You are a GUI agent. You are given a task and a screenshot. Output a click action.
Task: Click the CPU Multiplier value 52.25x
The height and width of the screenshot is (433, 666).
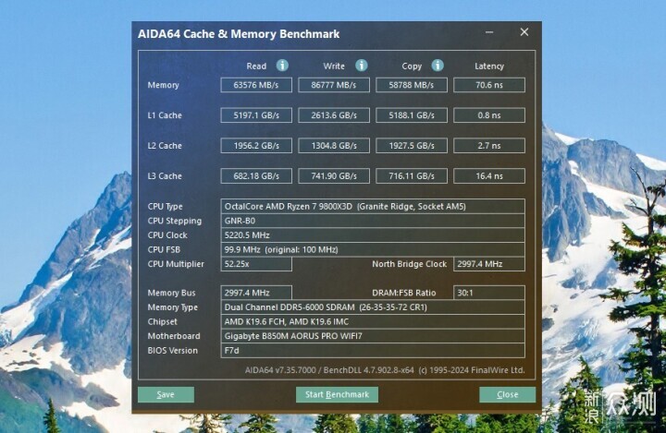[x=256, y=264]
